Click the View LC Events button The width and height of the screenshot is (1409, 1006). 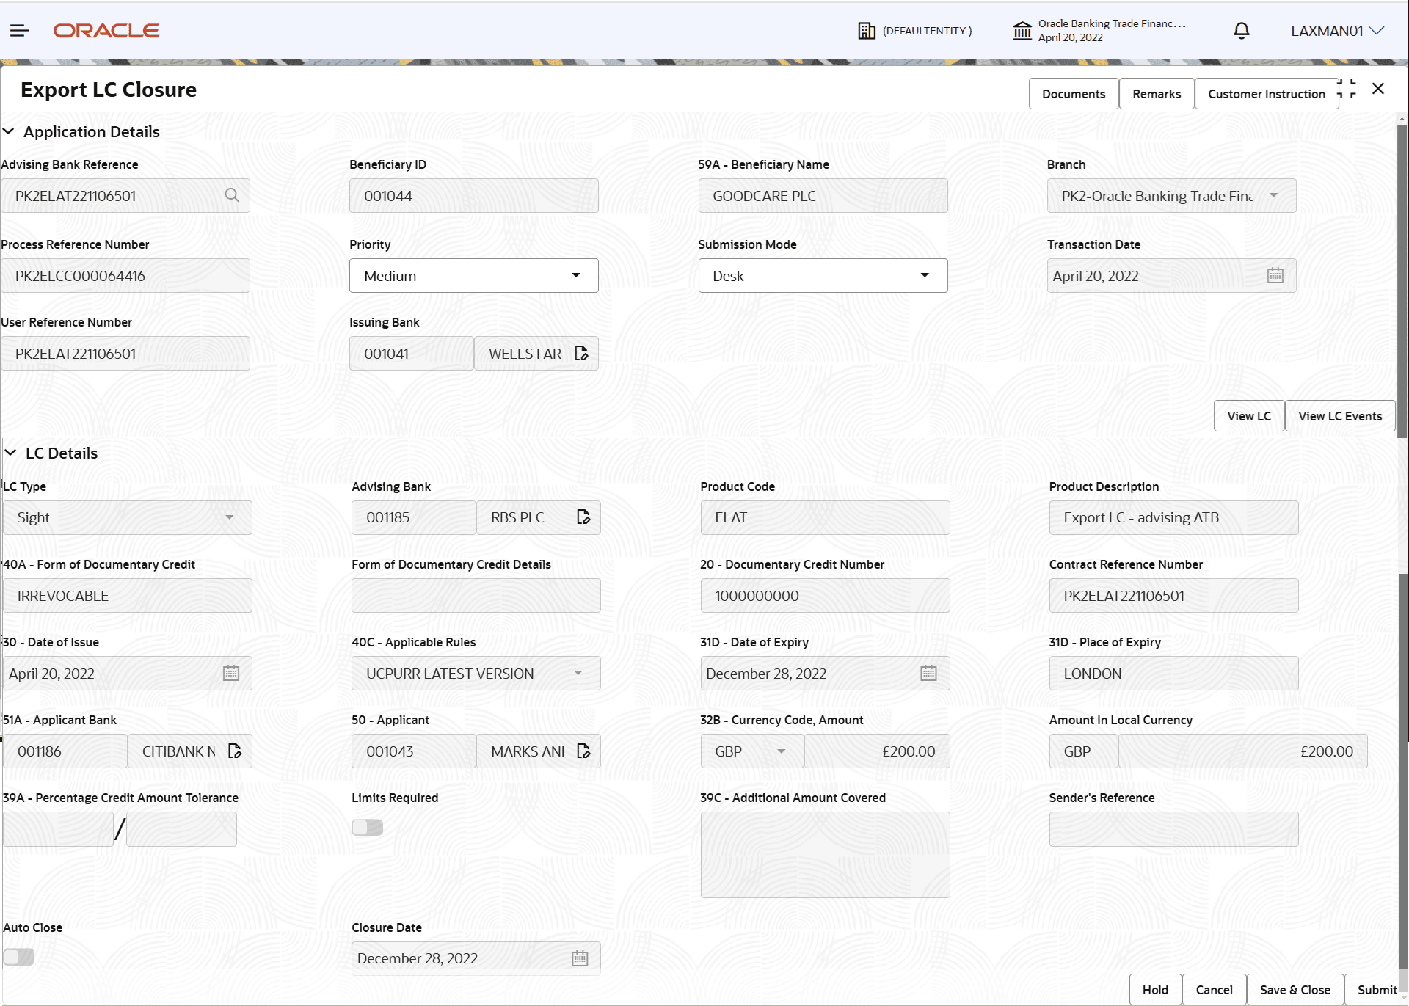1339,415
